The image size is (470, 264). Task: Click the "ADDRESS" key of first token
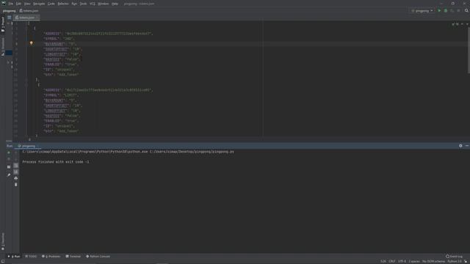click(52, 34)
